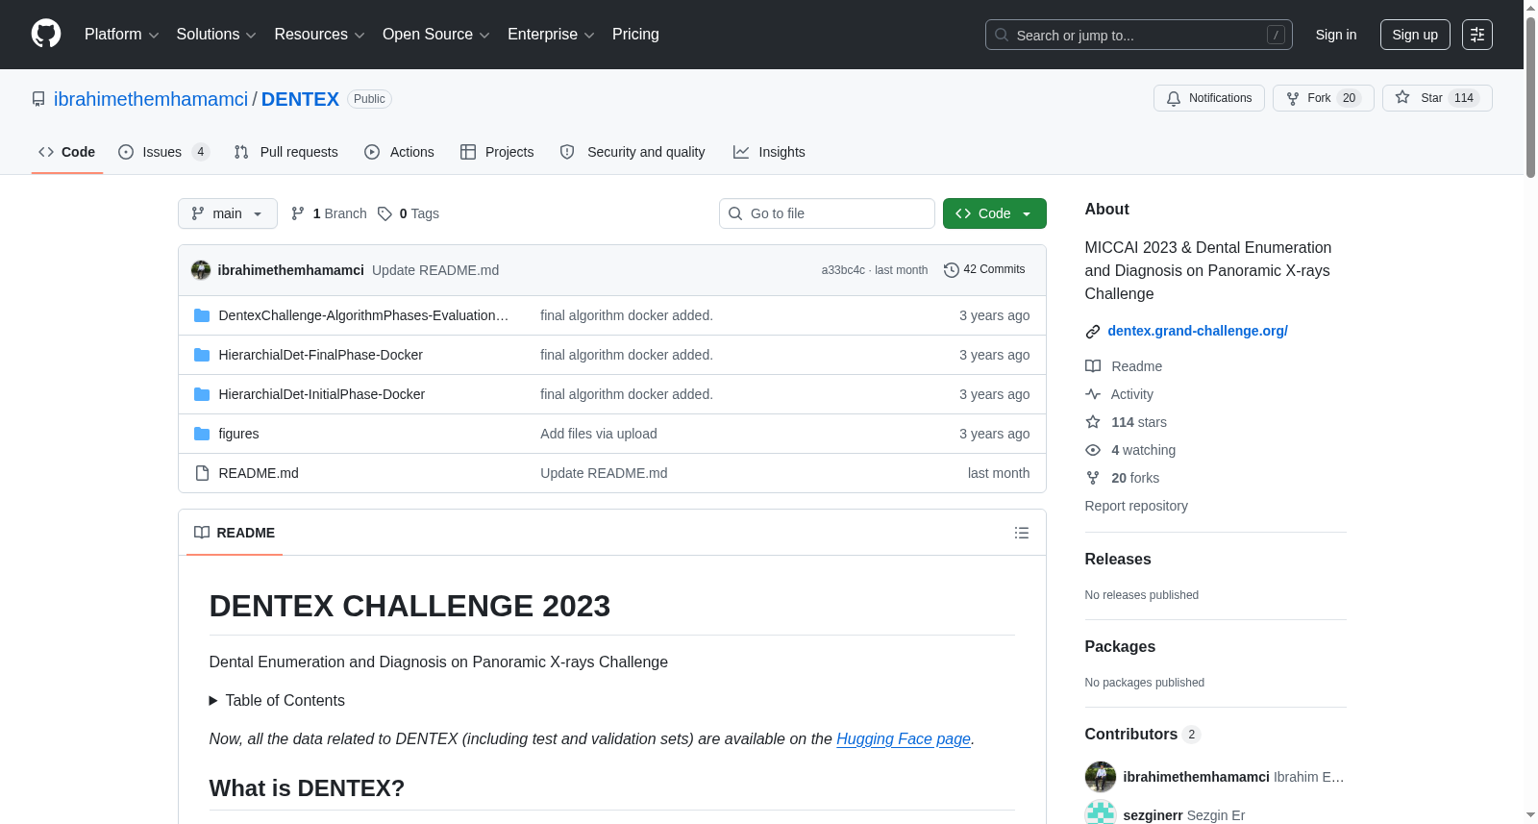Open the Actions tab
The width and height of the screenshot is (1538, 824).
coord(400,152)
